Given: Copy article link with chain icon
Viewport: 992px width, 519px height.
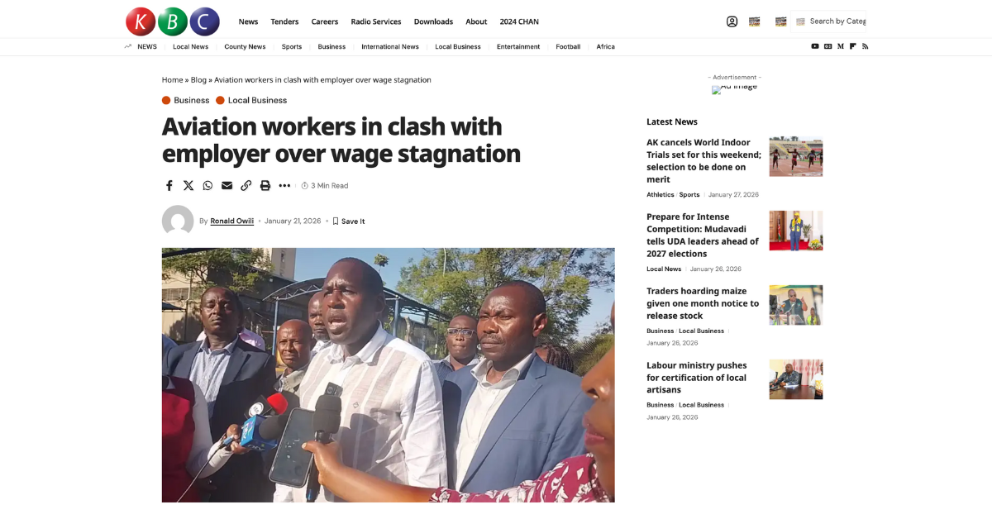Looking at the screenshot, I should (x=246, y=186).
